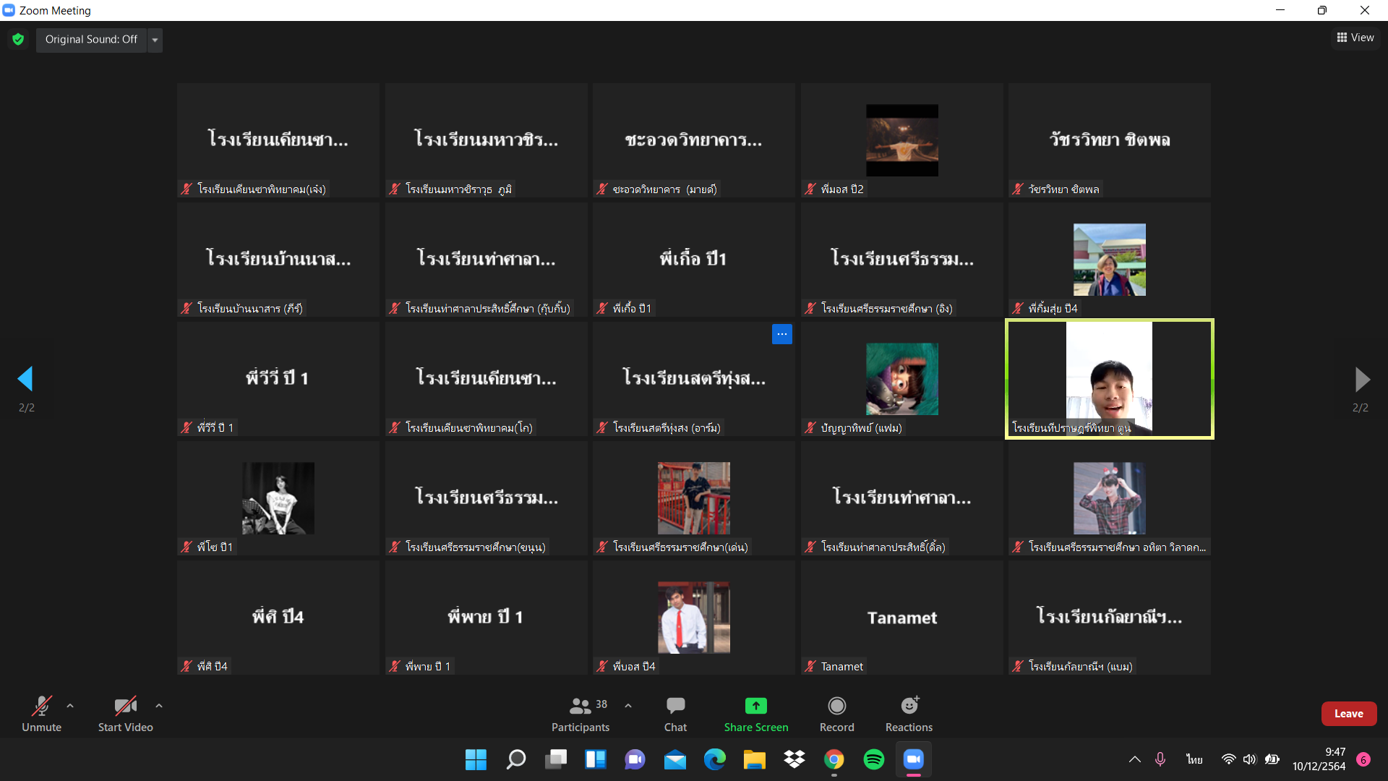Image resolution: width=1388 pixels, height=781 pixels.
Task: Expand audio options arrow beside Unmute
Action: click(70, 705)
